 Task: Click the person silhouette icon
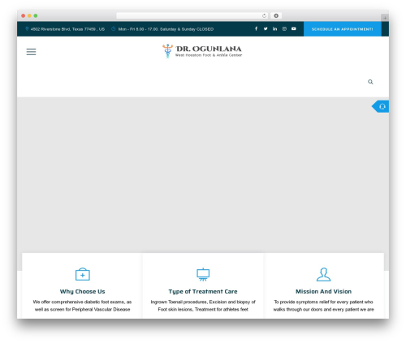[x=323, y=274]
